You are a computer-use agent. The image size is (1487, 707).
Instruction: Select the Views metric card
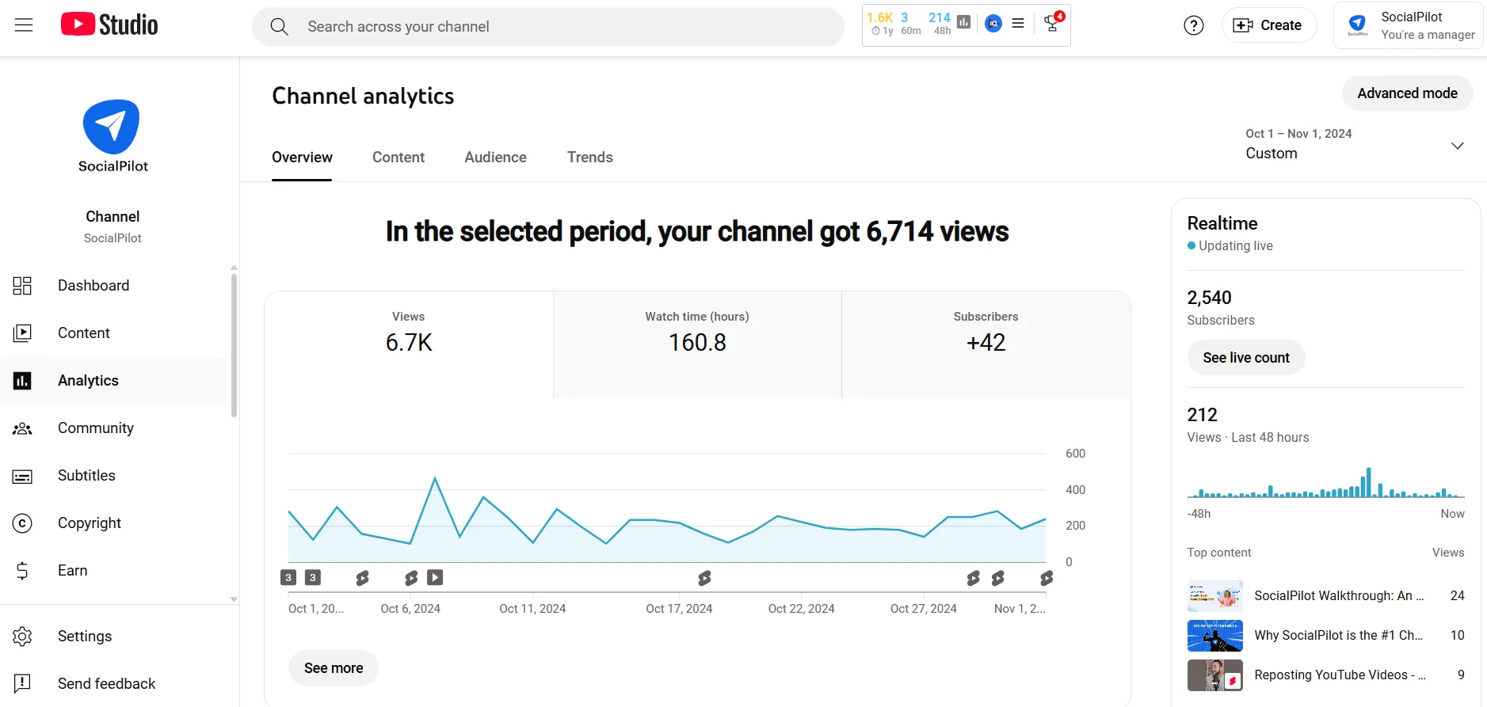409,344
